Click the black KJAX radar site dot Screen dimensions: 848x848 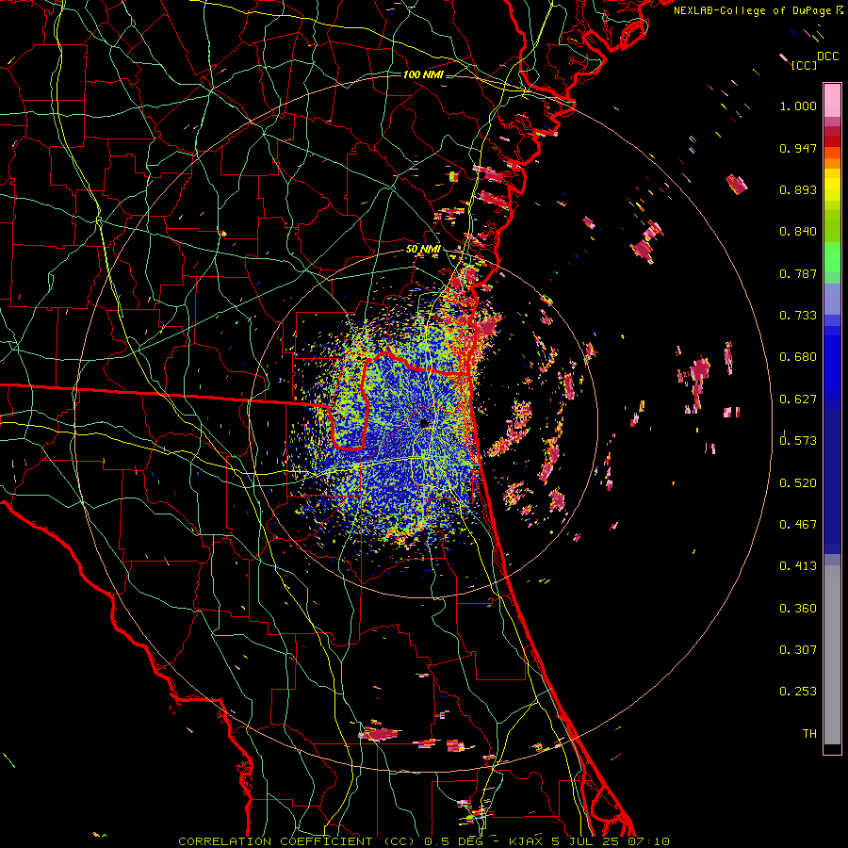(x=424, y=423)
